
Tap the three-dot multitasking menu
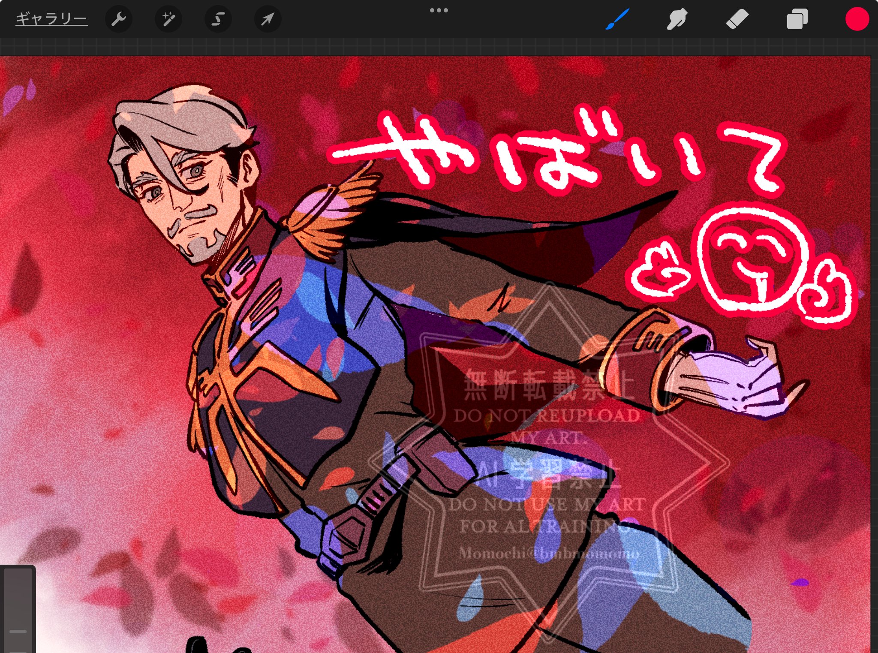[439, 10]
